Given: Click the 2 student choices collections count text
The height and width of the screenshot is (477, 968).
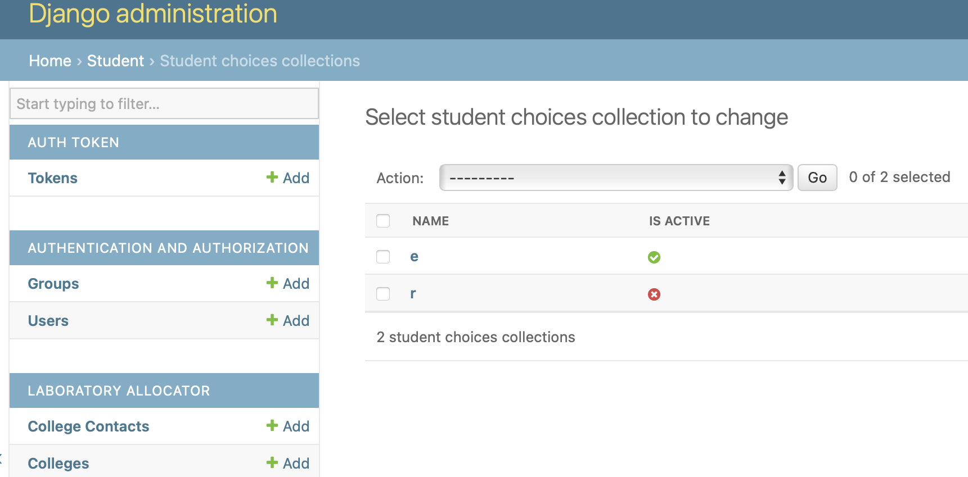Looking at the screenshot, I should (x=476, y=337).
